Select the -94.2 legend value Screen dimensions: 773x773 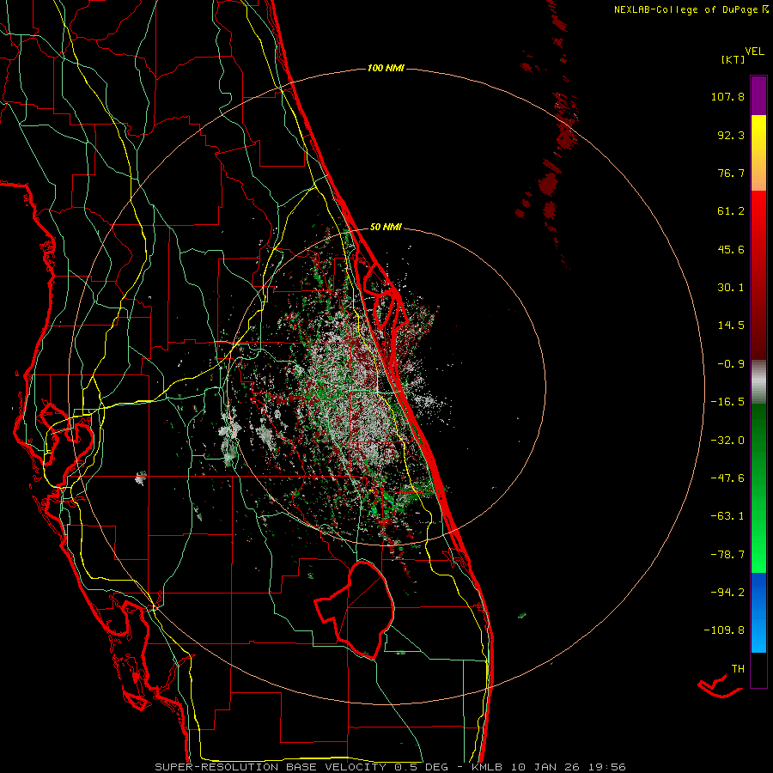(x=727, y=592)
